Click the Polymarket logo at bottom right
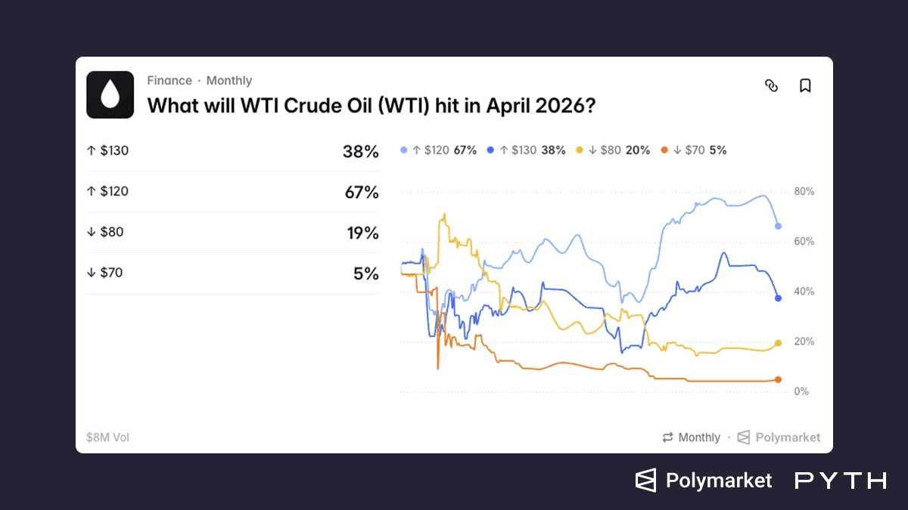Image resolution: width=908 pixels, height=510 pixels. tap(703, 481)
